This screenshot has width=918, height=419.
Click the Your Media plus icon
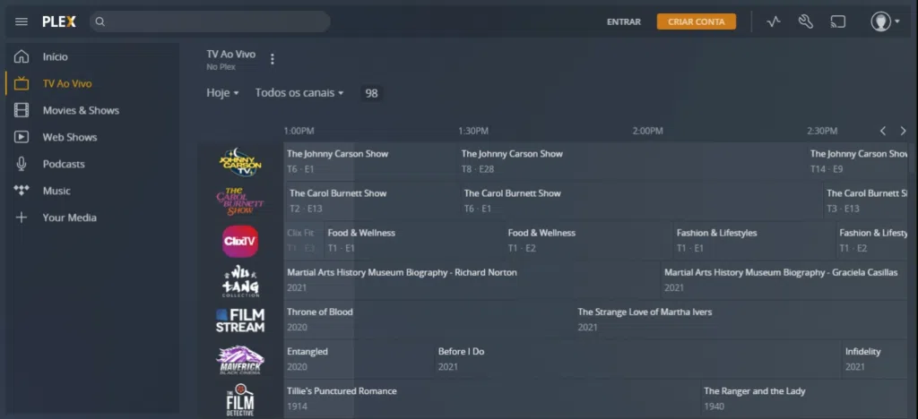(22, 218)
